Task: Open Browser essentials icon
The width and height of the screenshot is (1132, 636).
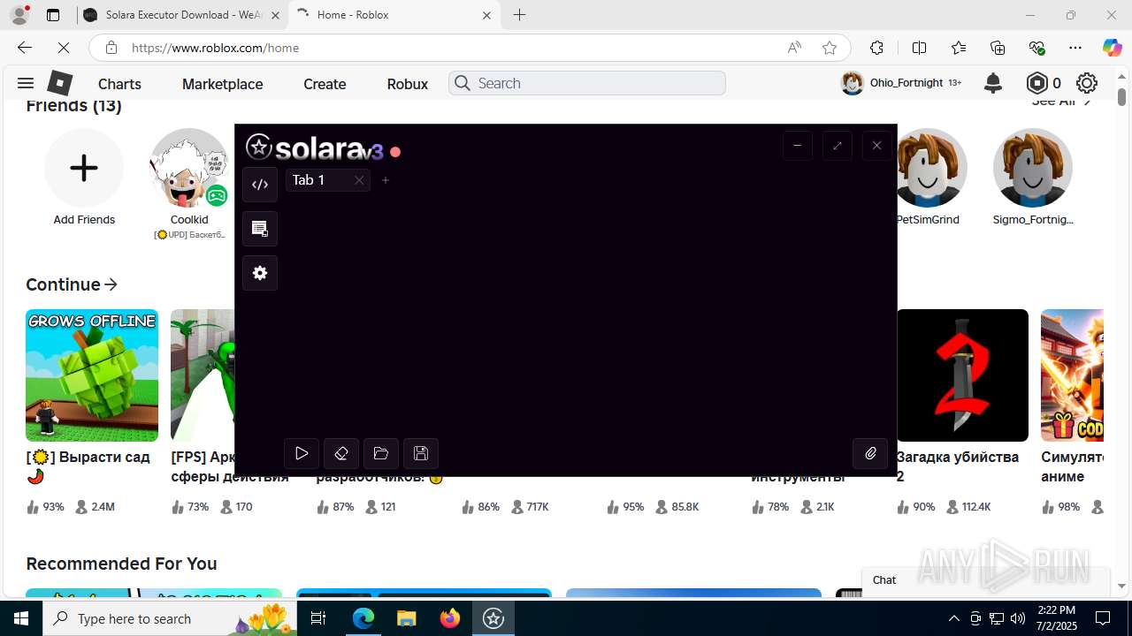Action: 1036,48
